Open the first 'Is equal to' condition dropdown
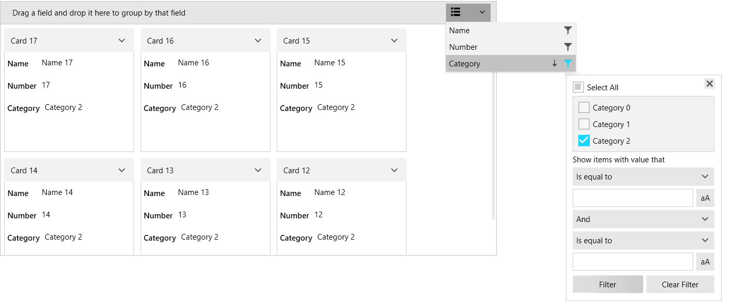The width and height of the screenshot is (731, 306). point(643,176)
